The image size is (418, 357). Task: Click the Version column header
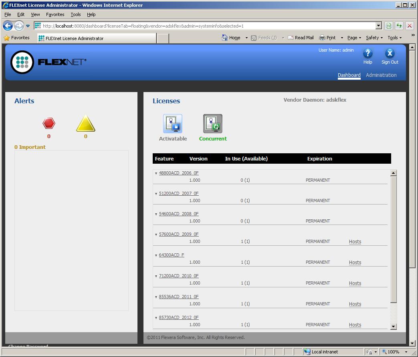coord(198,158)
